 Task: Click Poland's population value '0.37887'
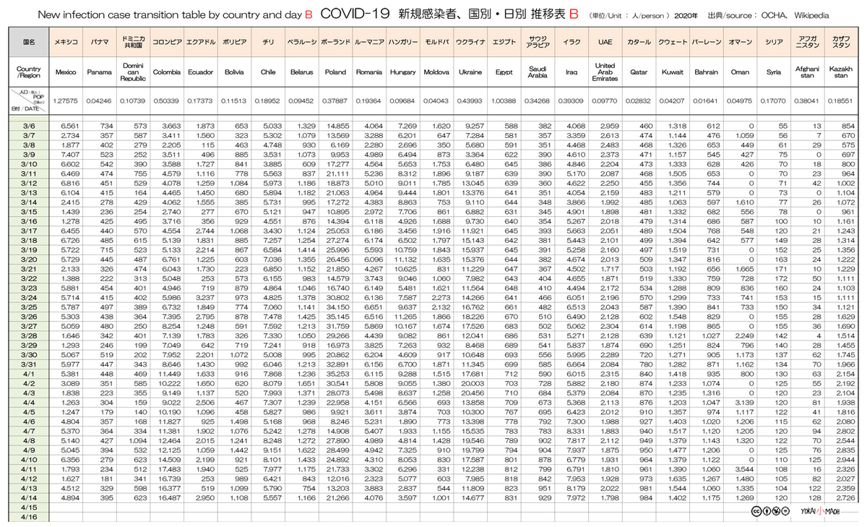pos(335,100)
